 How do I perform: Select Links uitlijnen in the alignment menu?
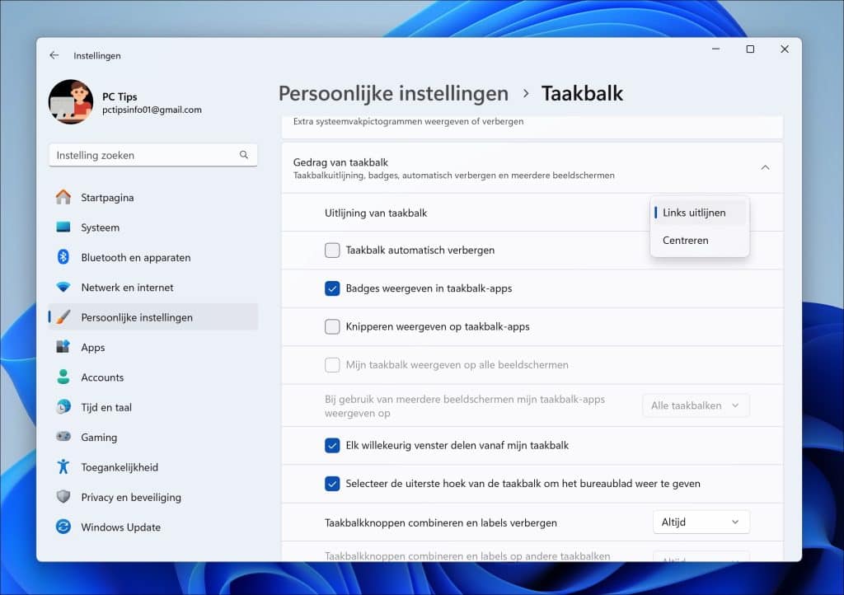coord(699,213)
